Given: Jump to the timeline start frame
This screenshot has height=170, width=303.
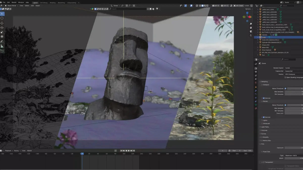Looking at the screenshot, I should point(121,151).
